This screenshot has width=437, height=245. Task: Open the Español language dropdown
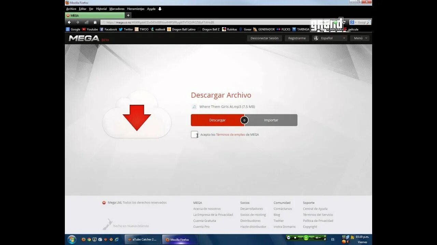pyautogui.click(x=329, y=38)
